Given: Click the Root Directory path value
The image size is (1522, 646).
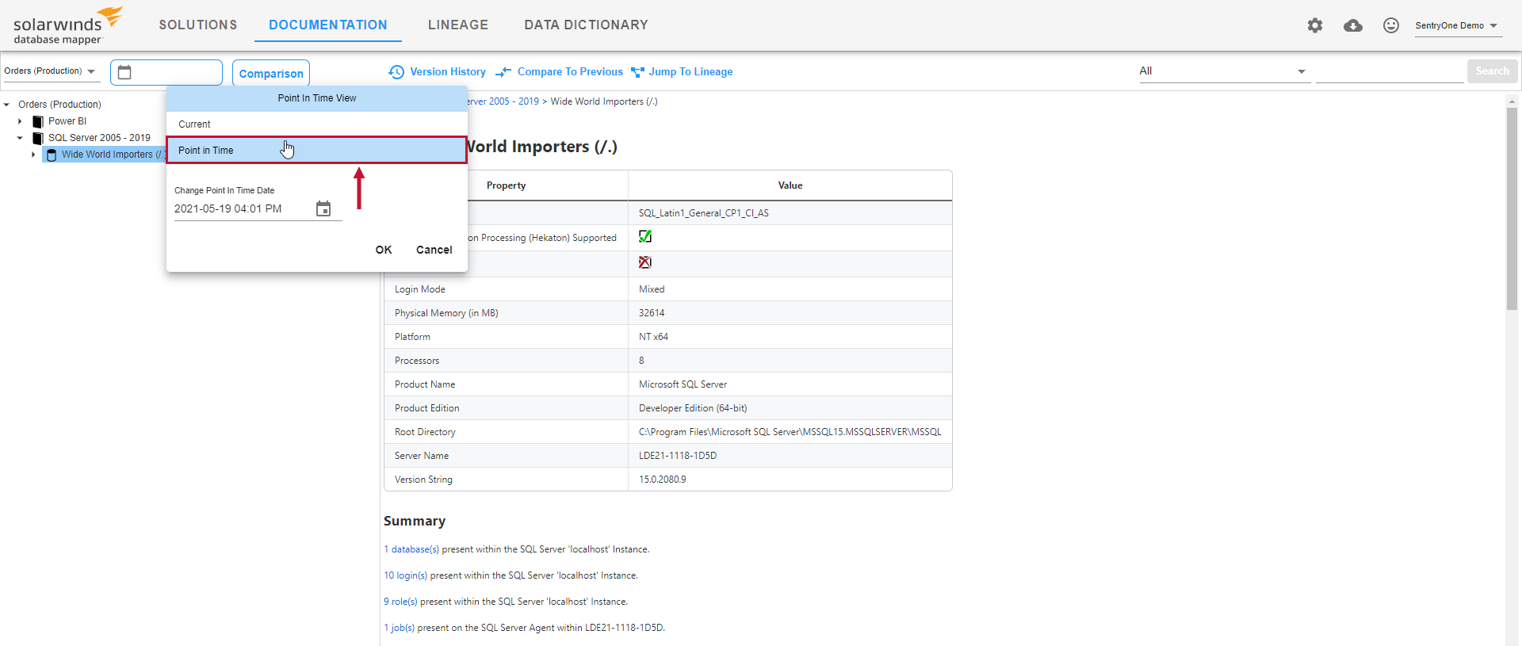Looking at the screenshot, I should click(x=790, y=432).
